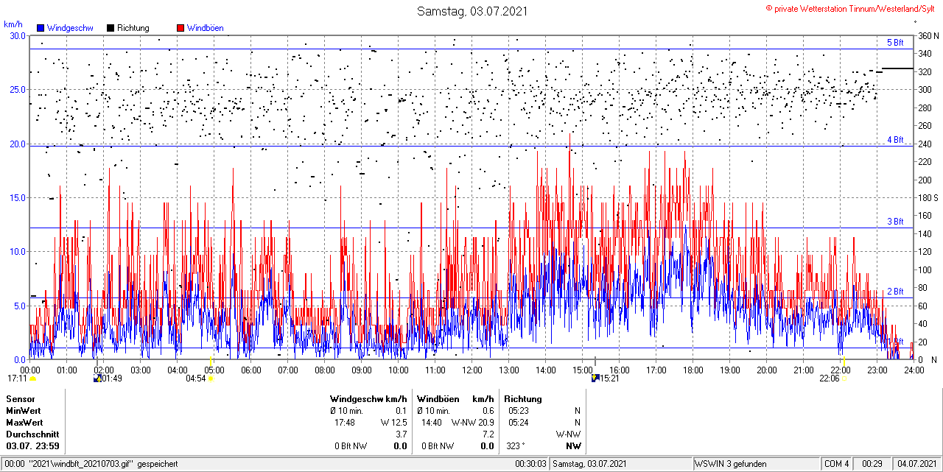
Task: Click the 5 Bft threshold label
Action: pyautogui.click(x=895, y=43)
